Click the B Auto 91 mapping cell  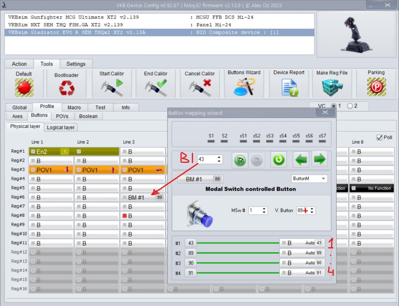tap(302, 272)
